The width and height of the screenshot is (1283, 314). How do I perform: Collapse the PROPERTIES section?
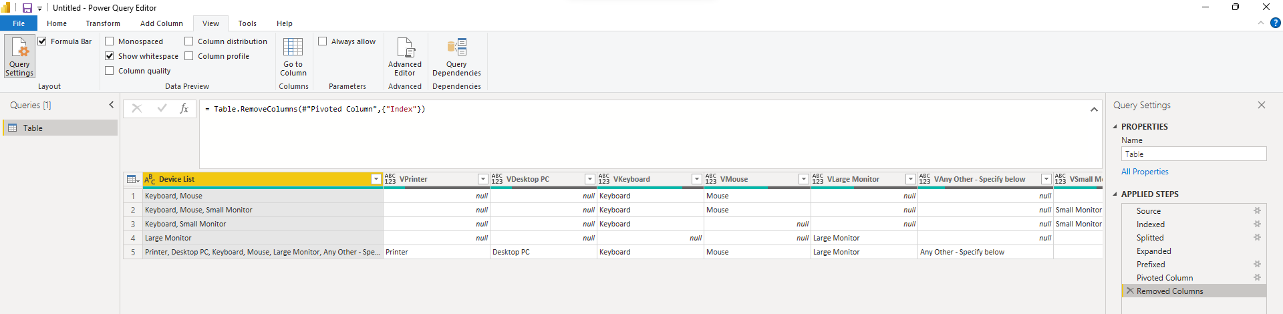coord(1115,127)
